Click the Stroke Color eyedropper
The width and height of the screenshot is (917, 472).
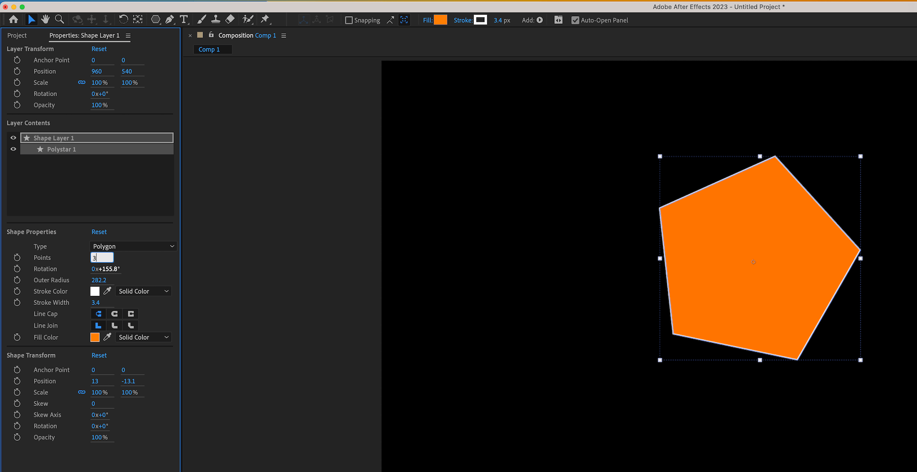click(x=108, y=291)
